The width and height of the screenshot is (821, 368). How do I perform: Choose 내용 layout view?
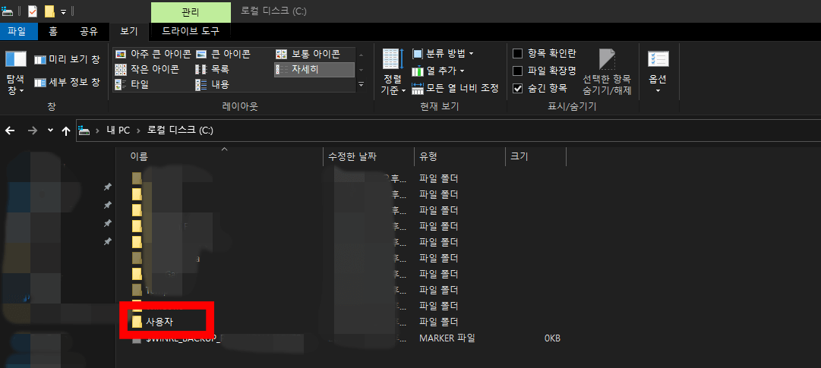[x=213, y=84]
